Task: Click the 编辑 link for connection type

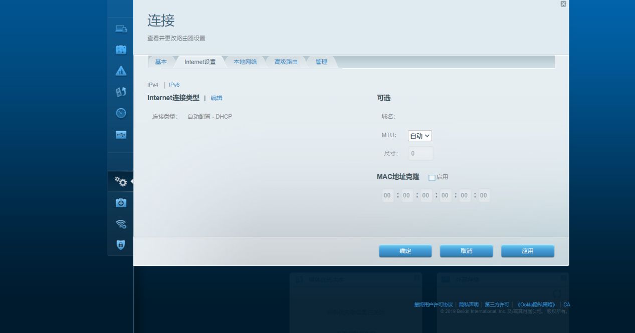Action: click(216, 98)
